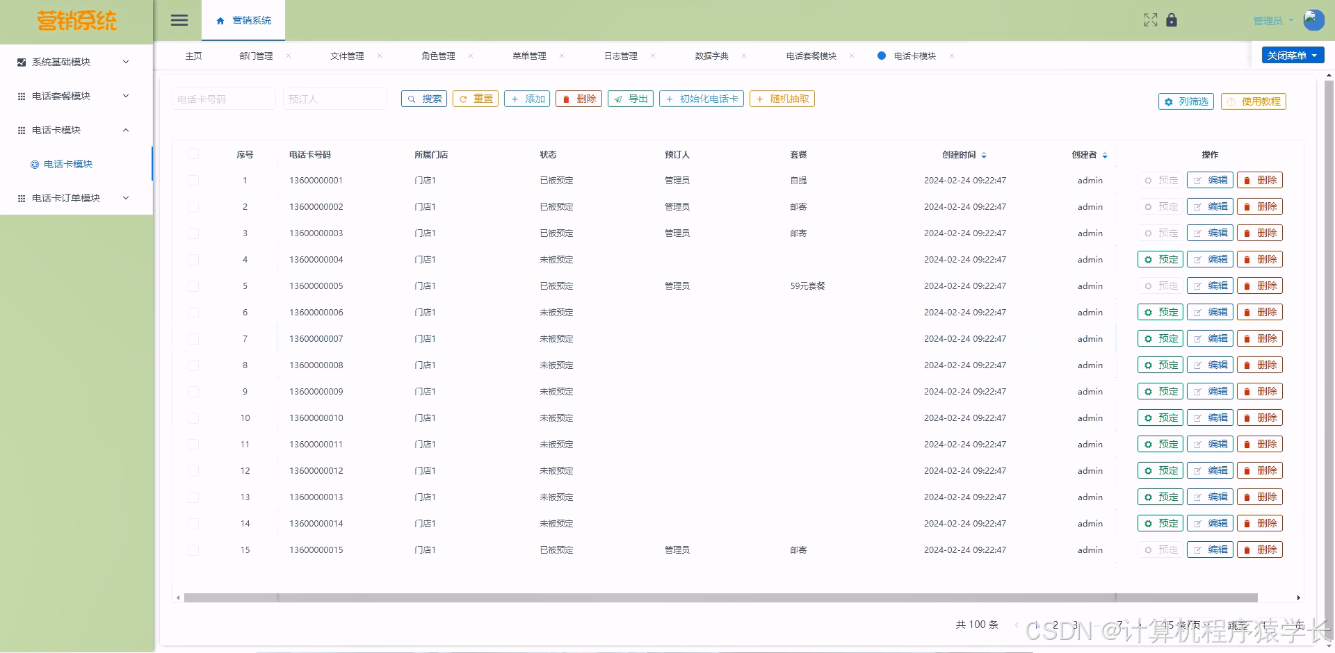Close the 日志管理 tab via its X
The width and height of the screenshot is (1335, 653).
(653, 56)
